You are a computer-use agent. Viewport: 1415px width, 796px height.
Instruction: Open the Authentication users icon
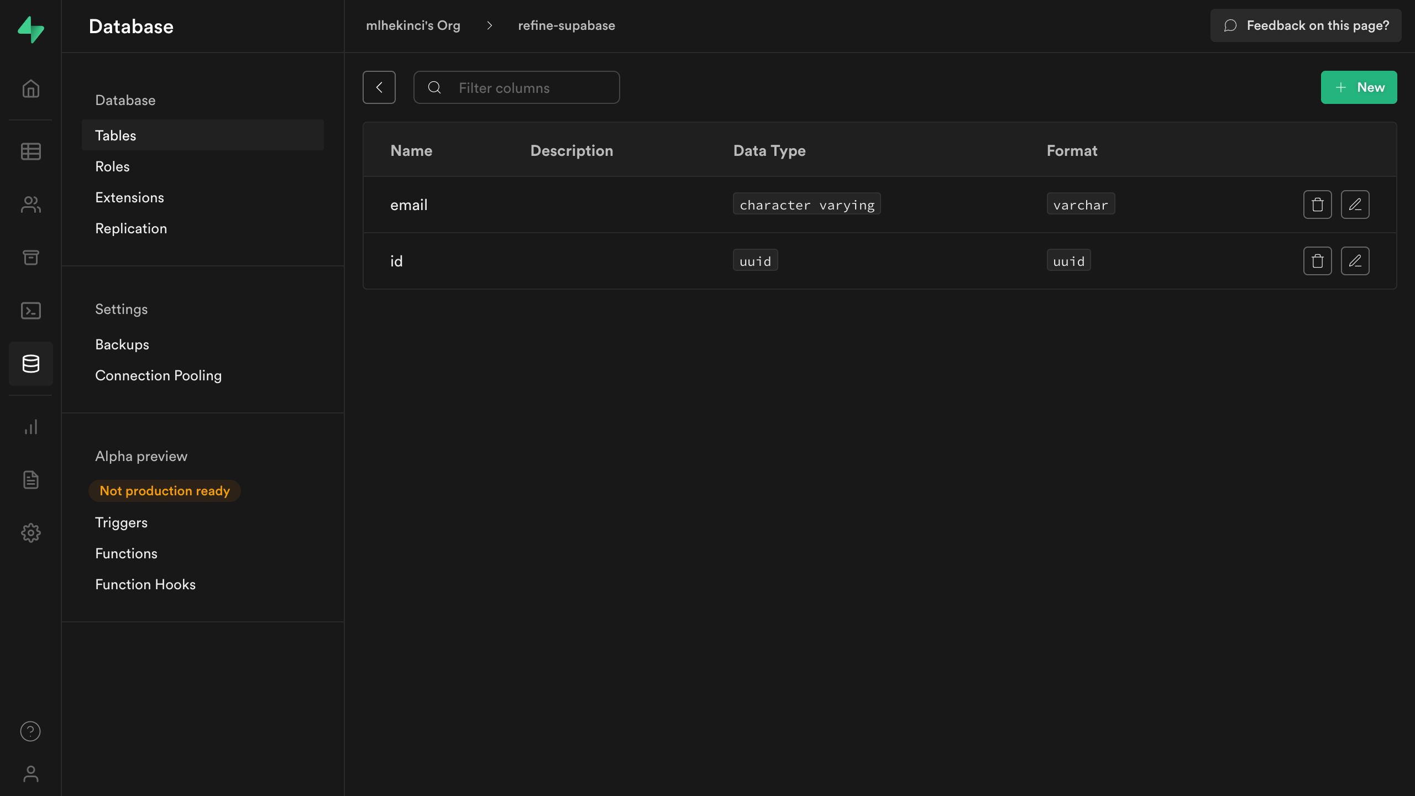pos(30,205)
